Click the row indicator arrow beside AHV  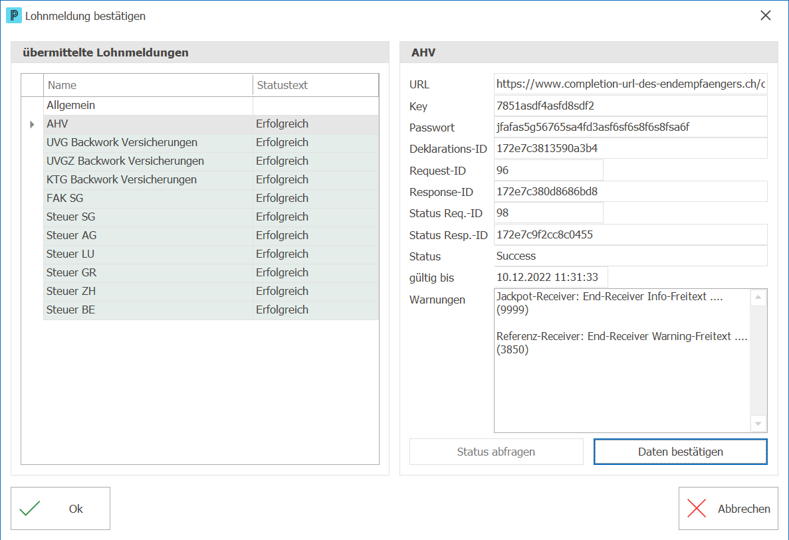32,124
